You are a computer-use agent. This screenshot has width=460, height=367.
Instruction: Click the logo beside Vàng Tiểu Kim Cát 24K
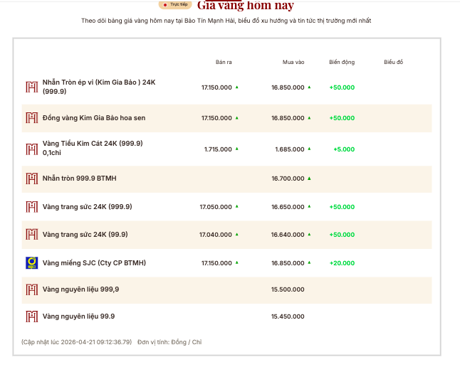[31, 149]
